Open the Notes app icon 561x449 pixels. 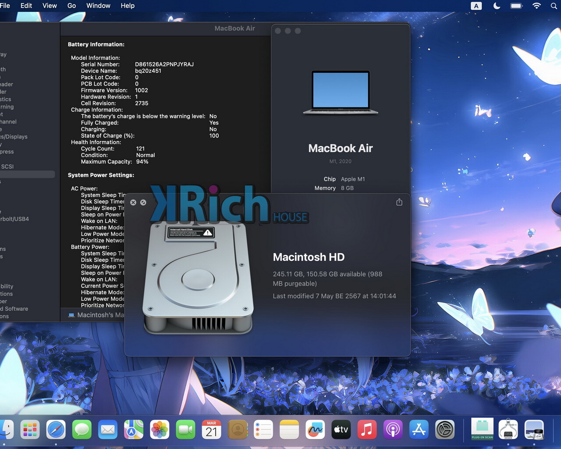[x=289, y=430]
